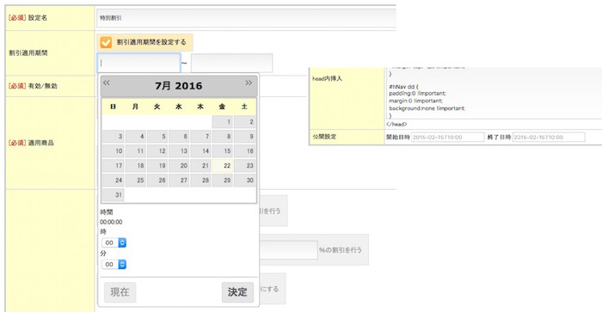The image size is (602, 312).
Task: Click the 決定 button
Action: point(237,292)
